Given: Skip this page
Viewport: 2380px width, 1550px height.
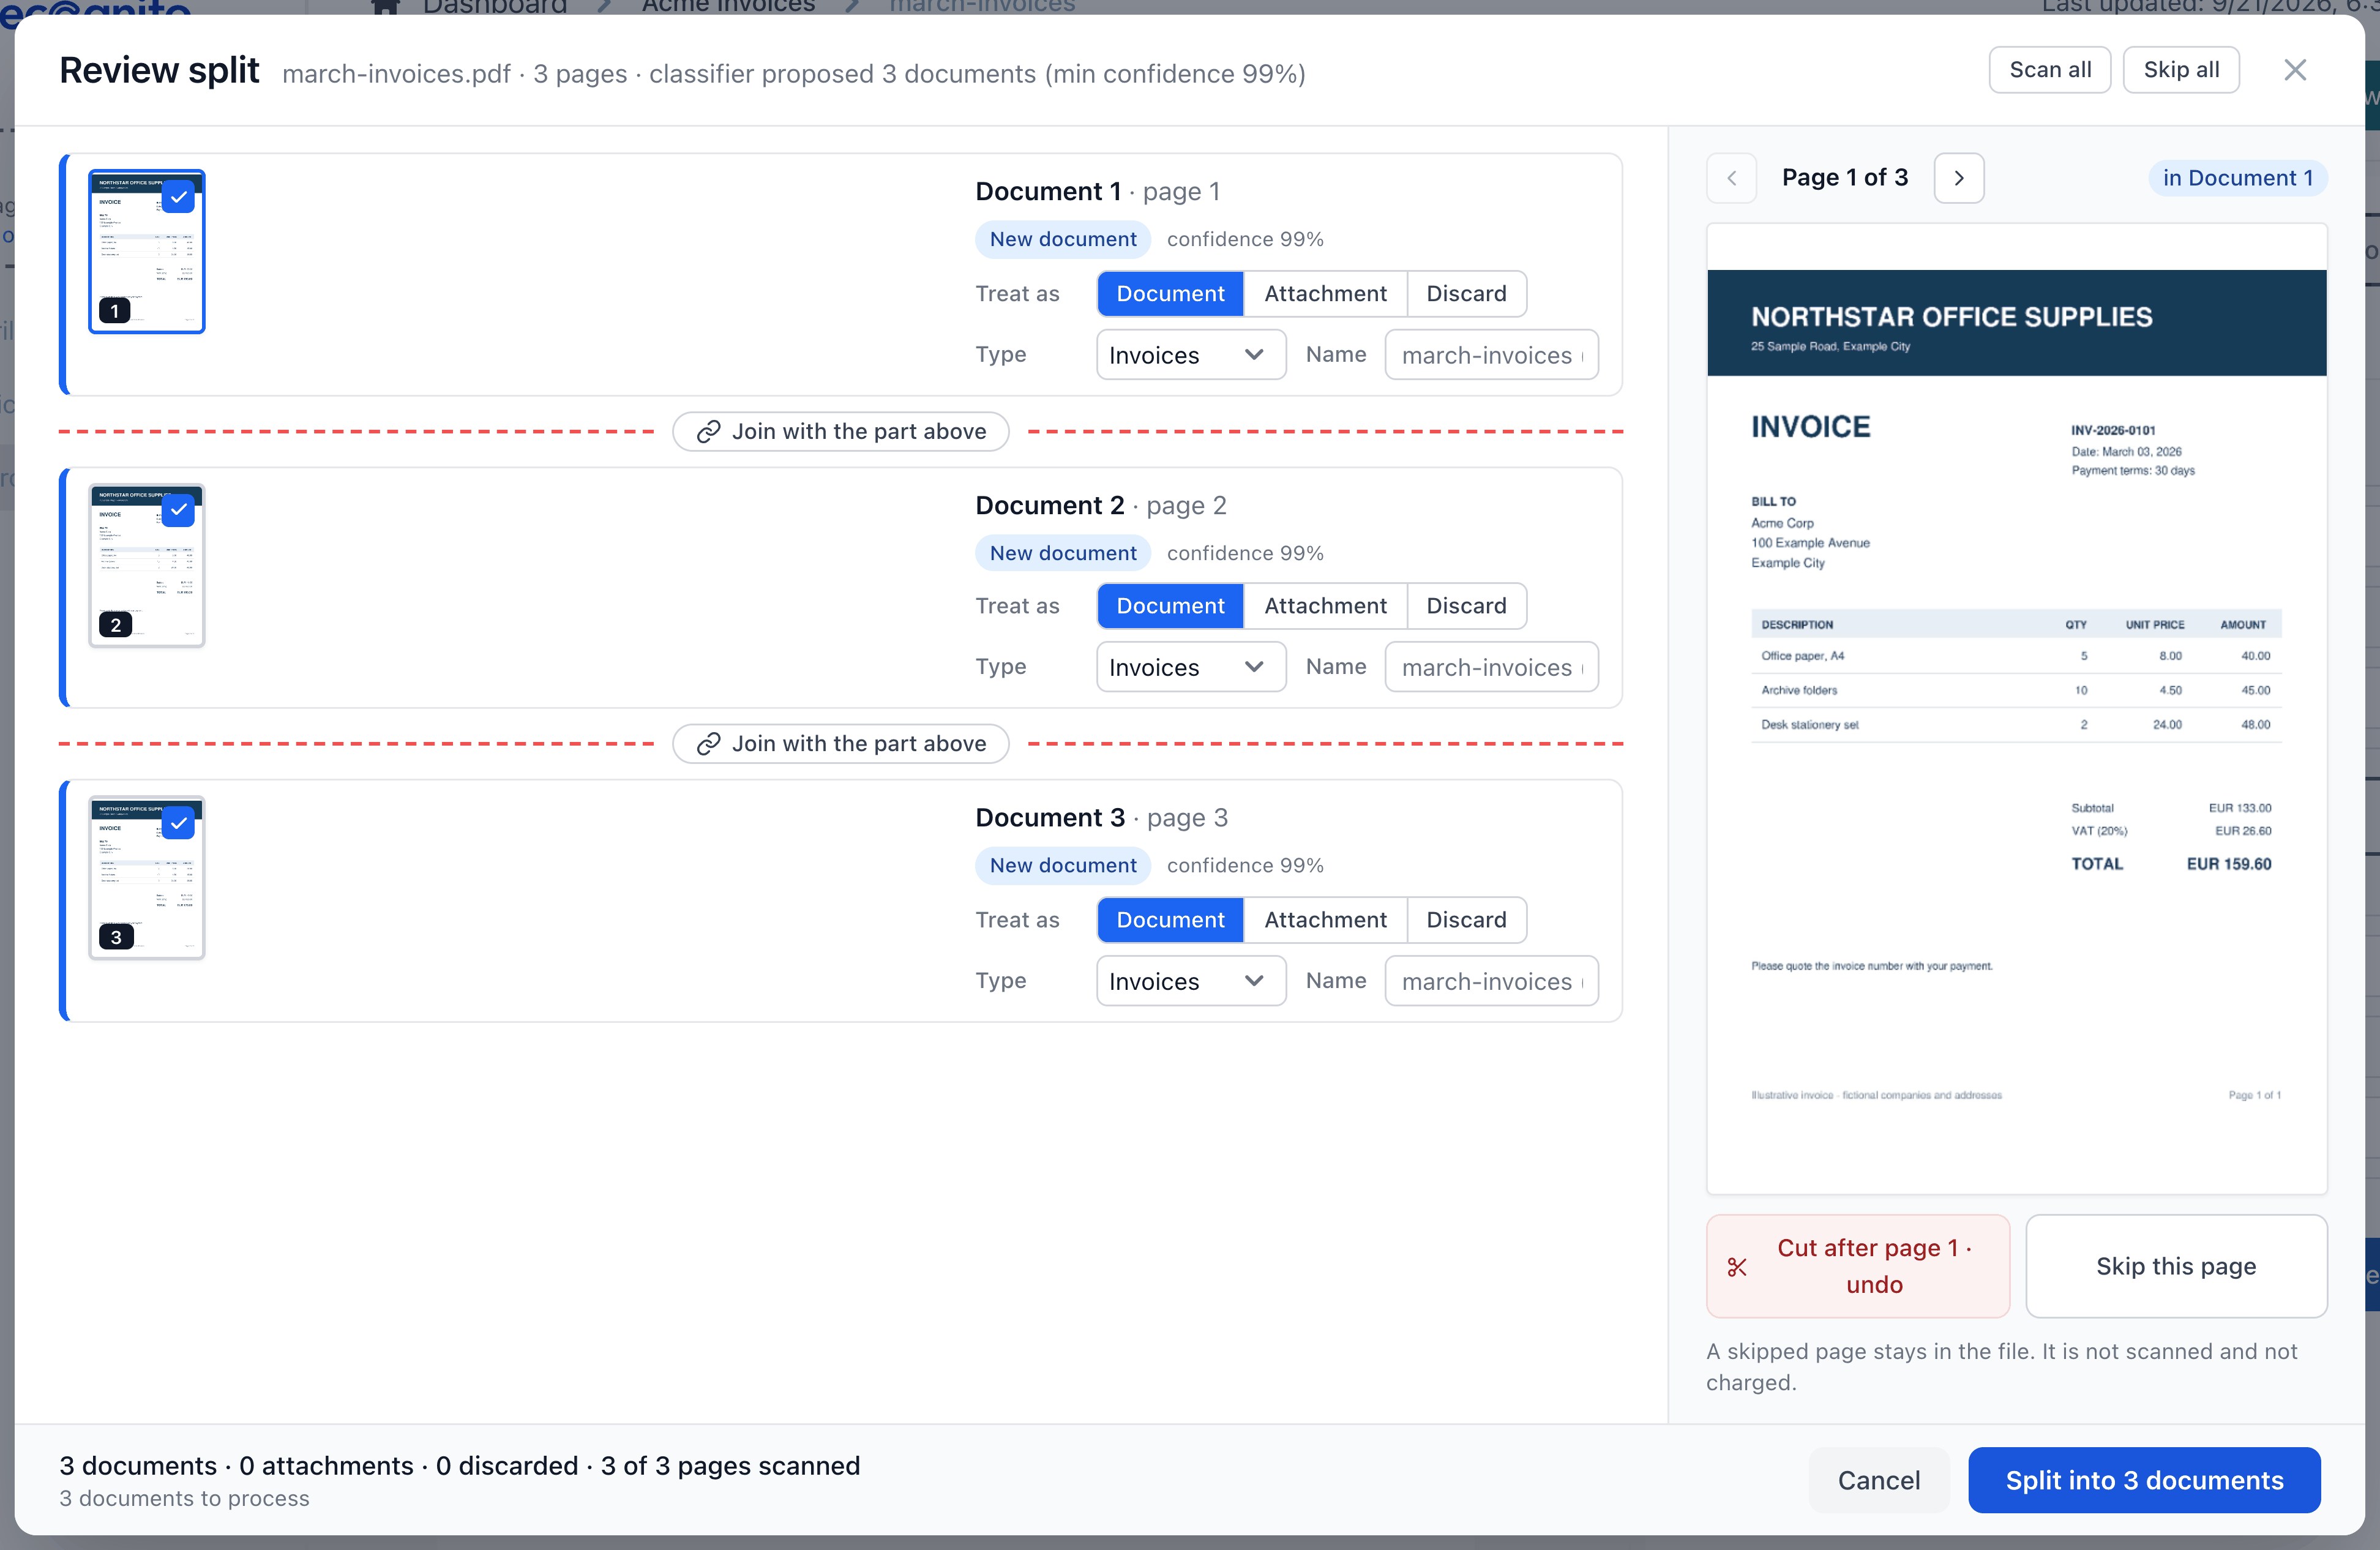Looking at the screenshot, I should point(2176,1267).
